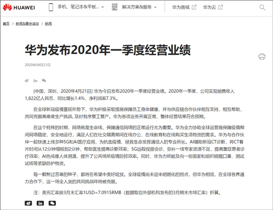Go to 华为云 link
The height and width of the screenshot is (210, 273).
[209, 7]
